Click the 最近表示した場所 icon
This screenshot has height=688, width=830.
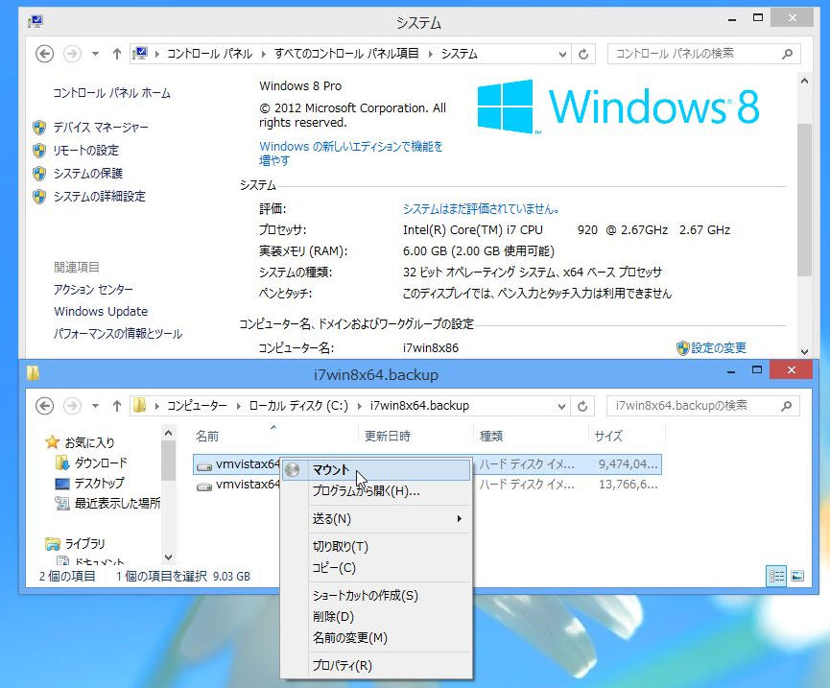click(62, 503)
